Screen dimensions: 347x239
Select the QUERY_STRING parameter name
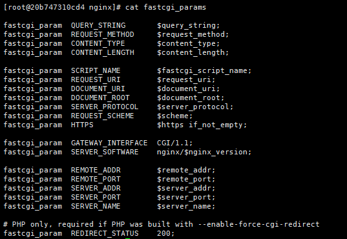click(98, 25)
